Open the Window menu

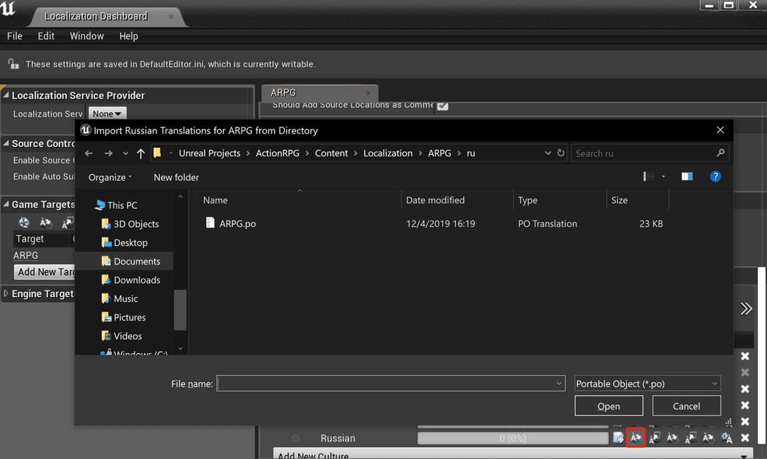point(87,36)
